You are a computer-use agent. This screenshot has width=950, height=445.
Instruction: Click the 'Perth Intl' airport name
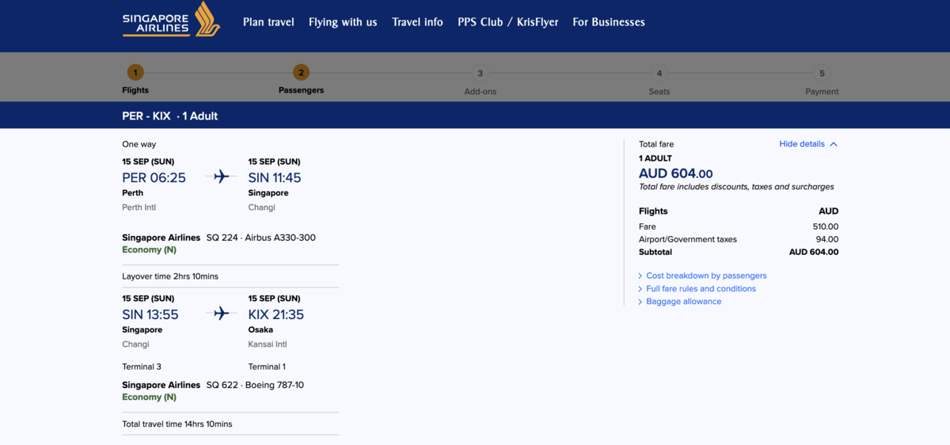(x=139, y=207)
